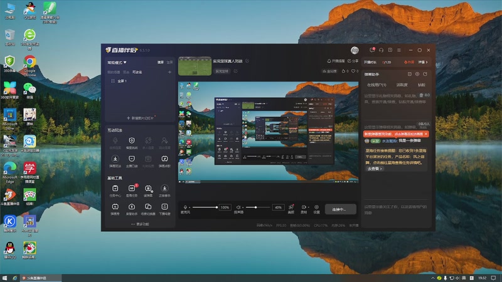Open messages icon with red dot in title bar

pyautogui.click(x=372, y=50)
